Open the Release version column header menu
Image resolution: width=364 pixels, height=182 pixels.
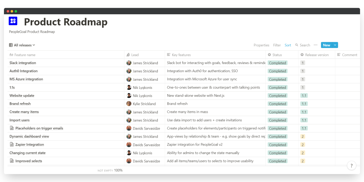point(317,55)
